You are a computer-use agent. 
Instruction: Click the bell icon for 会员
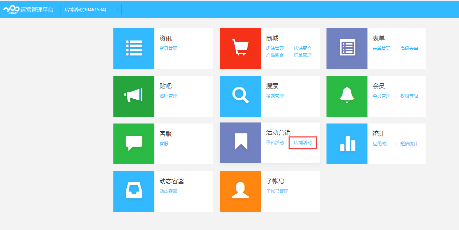[347, 96]
